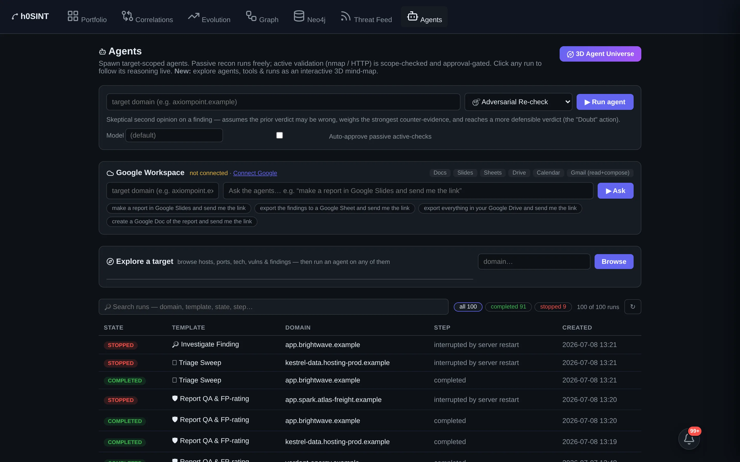Click the Google Workspace cloud icon
This screenshot has width=740, height=462.
pyautogui.click(x=110, y=173)
